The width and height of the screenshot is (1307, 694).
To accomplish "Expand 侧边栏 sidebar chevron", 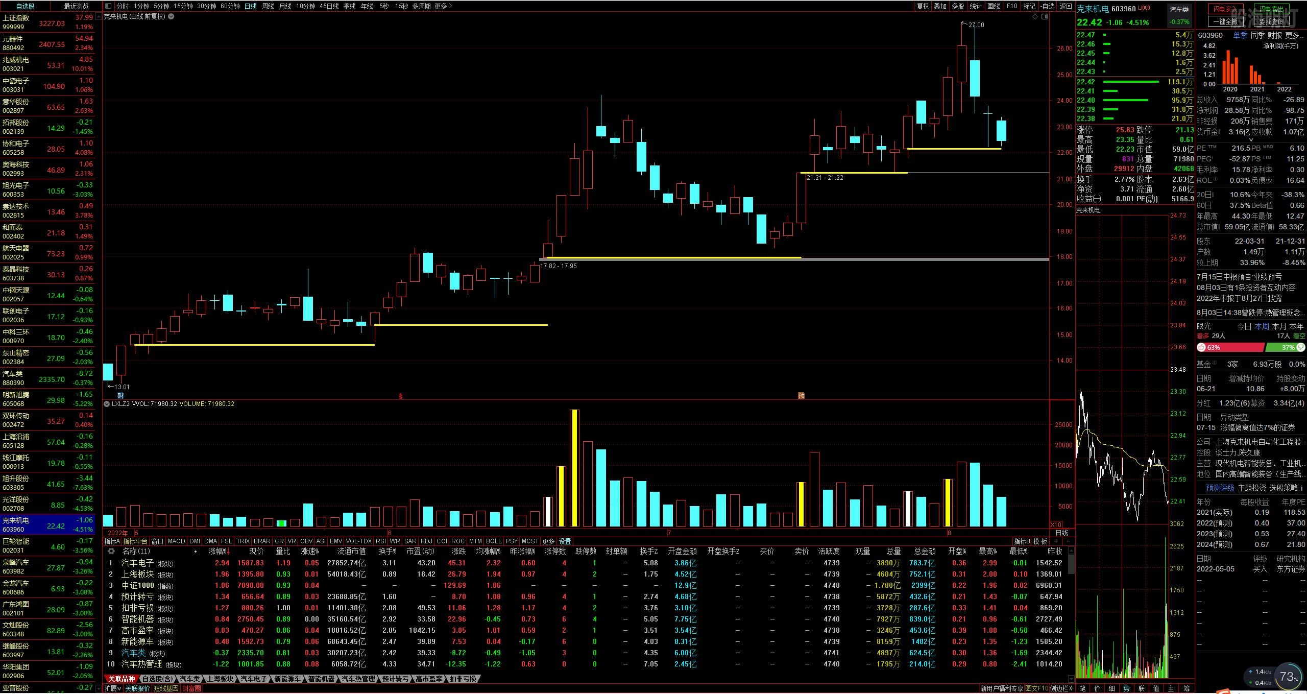I will 1062,688.
